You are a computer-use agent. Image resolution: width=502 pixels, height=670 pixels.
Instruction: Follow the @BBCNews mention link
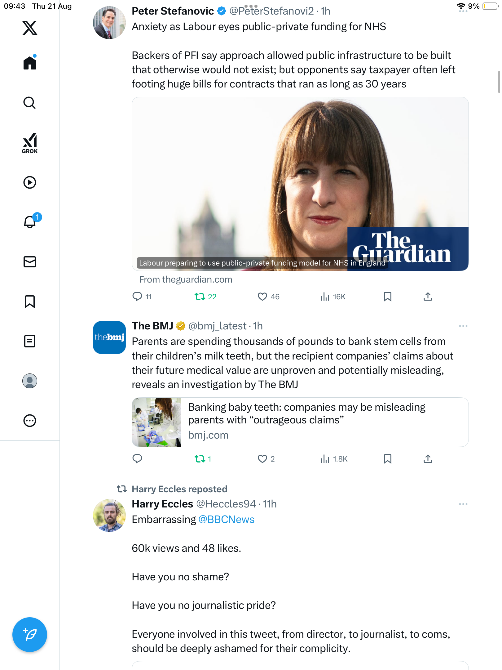(x=226, y=520)
